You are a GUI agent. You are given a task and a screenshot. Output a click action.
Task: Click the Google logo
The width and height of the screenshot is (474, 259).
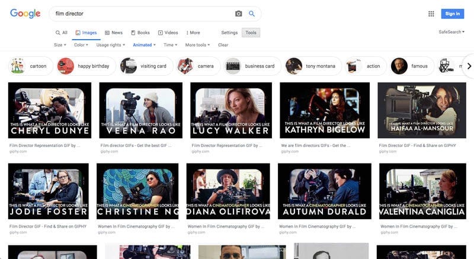click(25, 14)
